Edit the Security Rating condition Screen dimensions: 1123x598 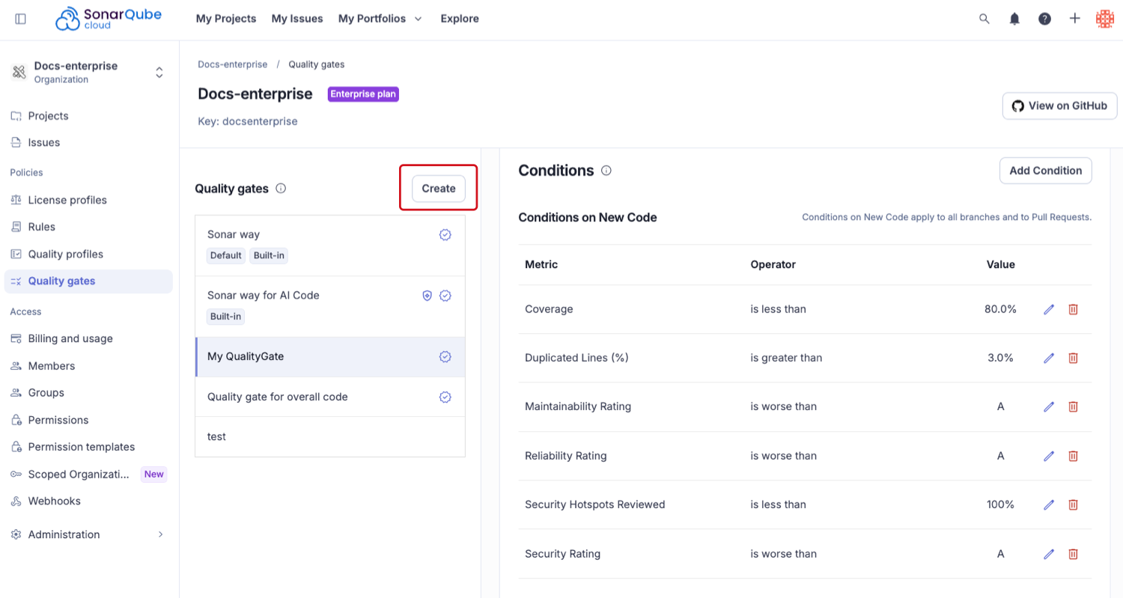pyautogui.click(x=1049, y=554)
